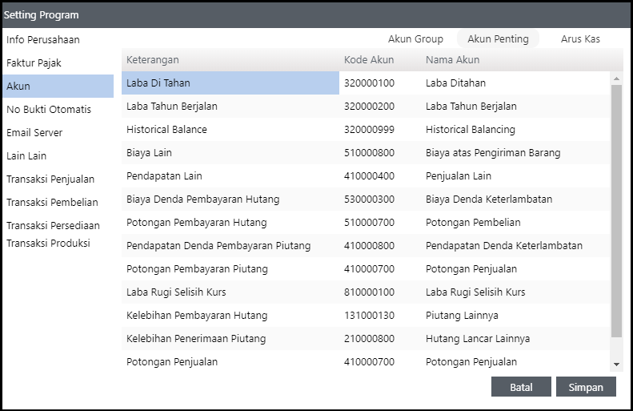
Task: Select the Piutang Lainnya account name cell
Action: pos(462,315)
